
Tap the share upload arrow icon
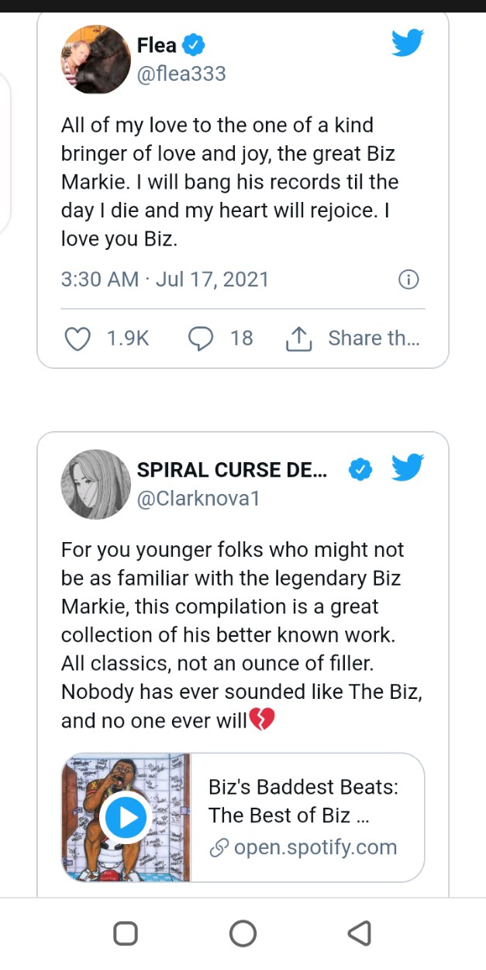tap(298, 338)
